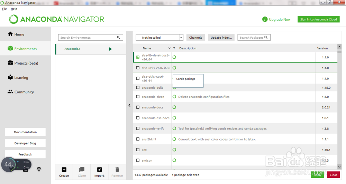Screen dimensions: 346x184
Task: Click the scrollbar down arrow
Action: [339, 167]
